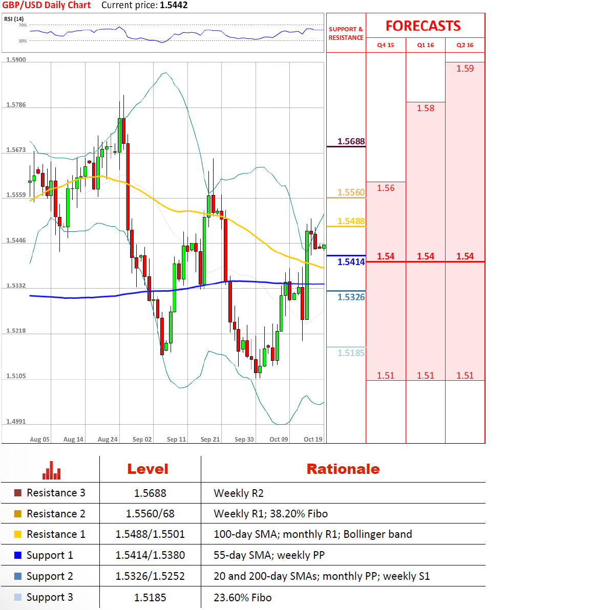Click the Resistance 3 maroon color square
This screenshot has height=610, width=590.
tap(17, 493)
